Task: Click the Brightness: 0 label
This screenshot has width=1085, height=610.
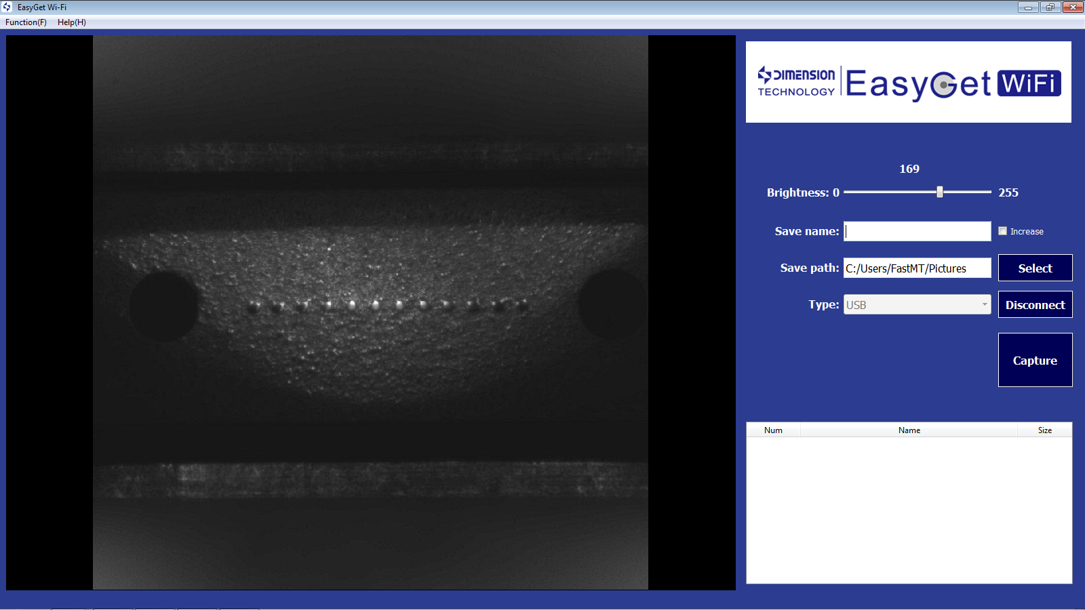Action: [x=803, y=192]
